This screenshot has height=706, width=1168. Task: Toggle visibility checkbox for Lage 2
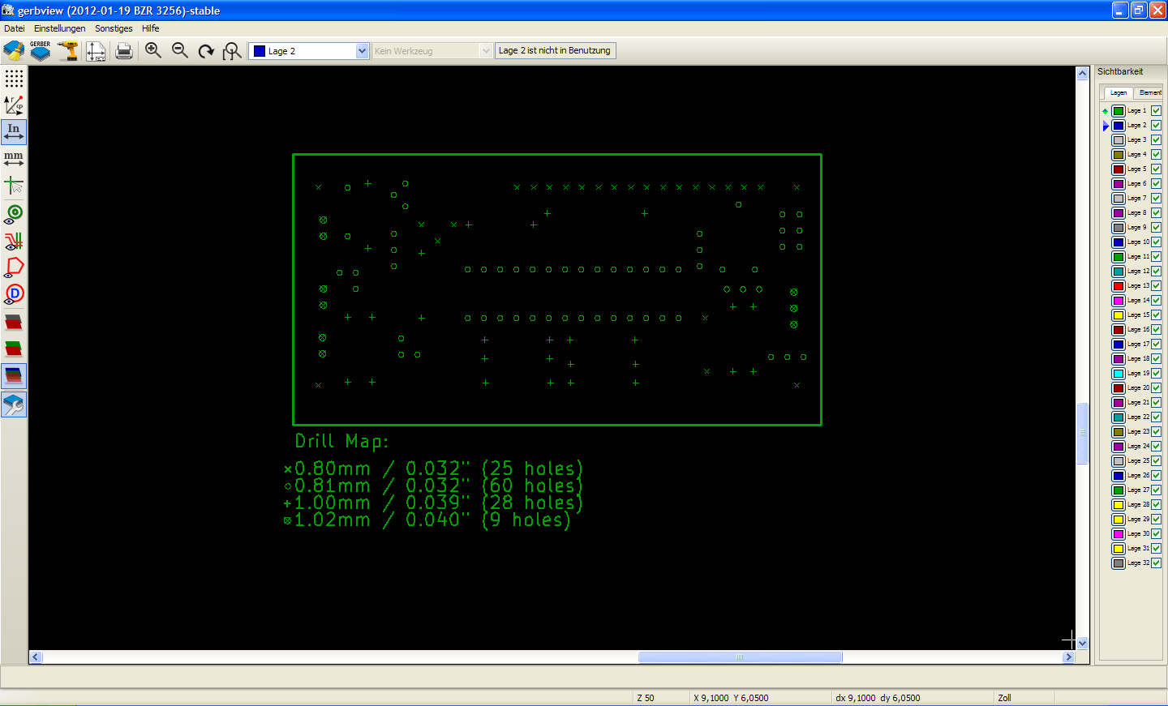[x=1156, y=126]
